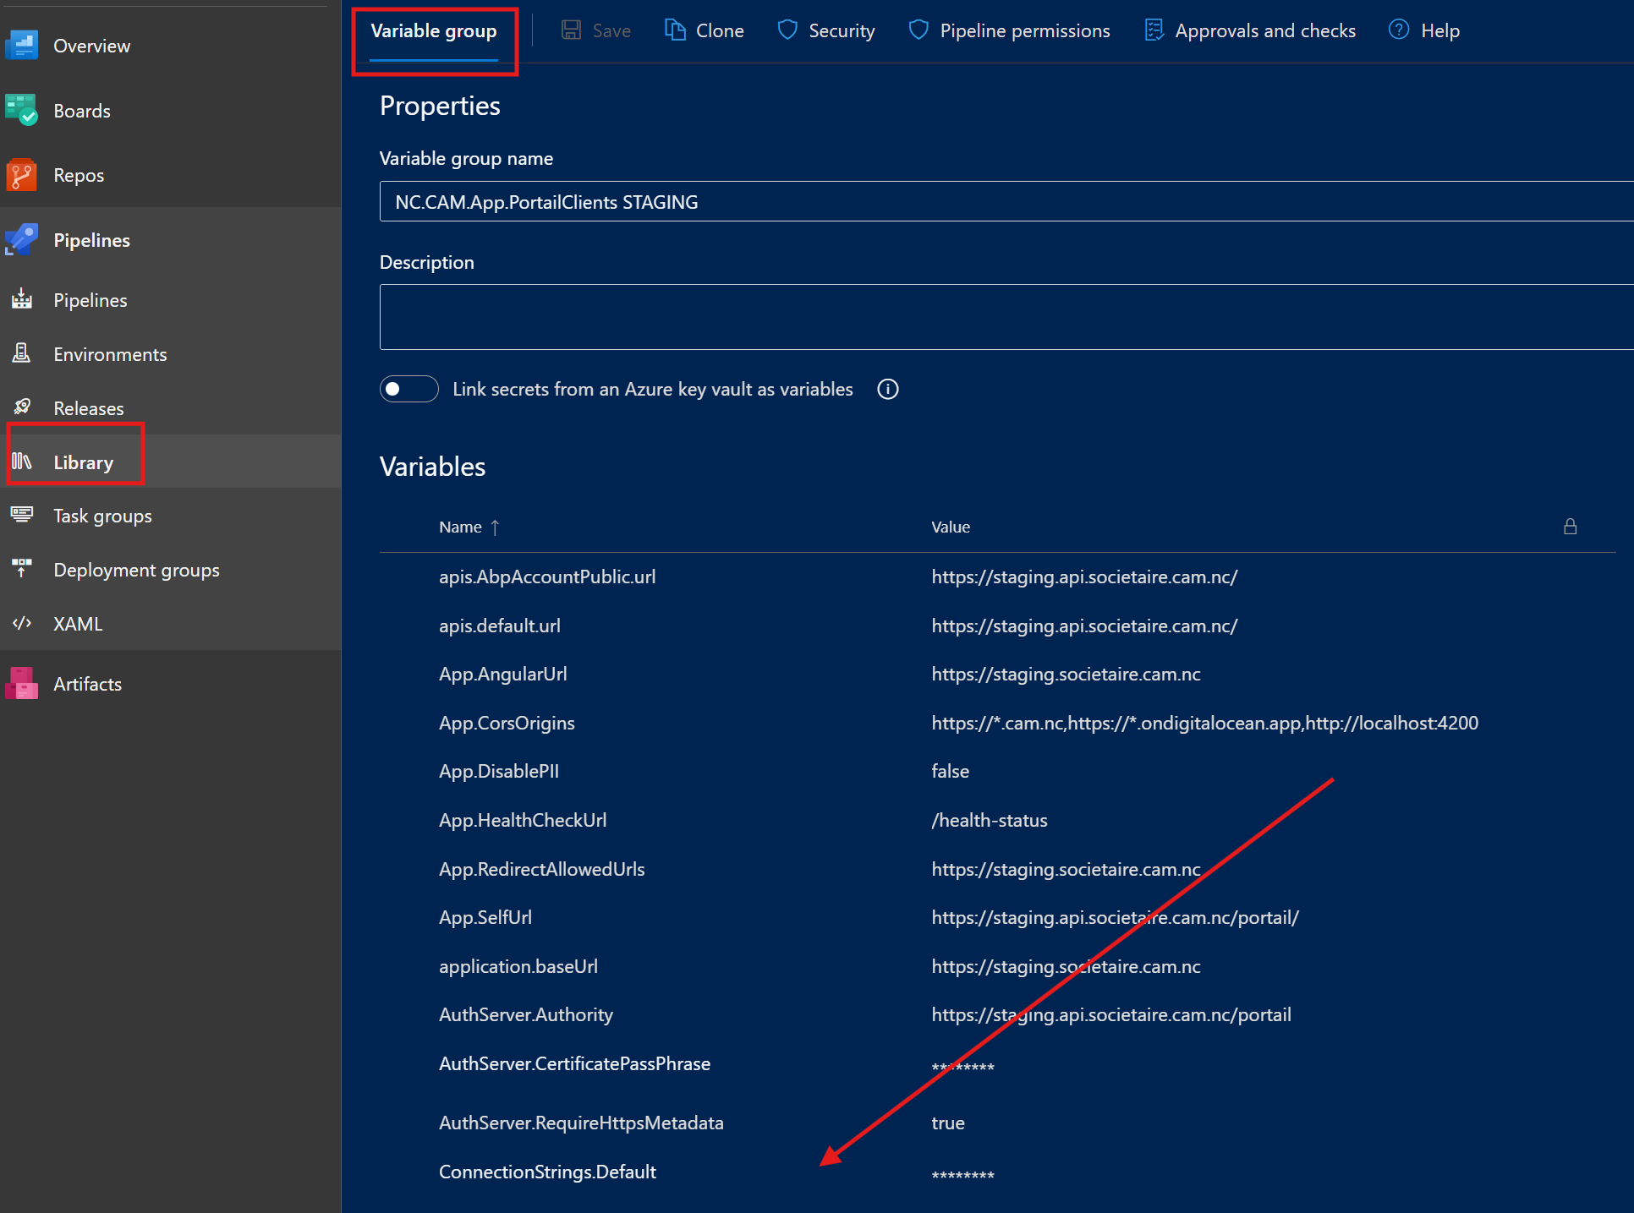Click the Repos icon in the sidebar
Screen dimensions: 1634x1213
[x=21, y=175]
